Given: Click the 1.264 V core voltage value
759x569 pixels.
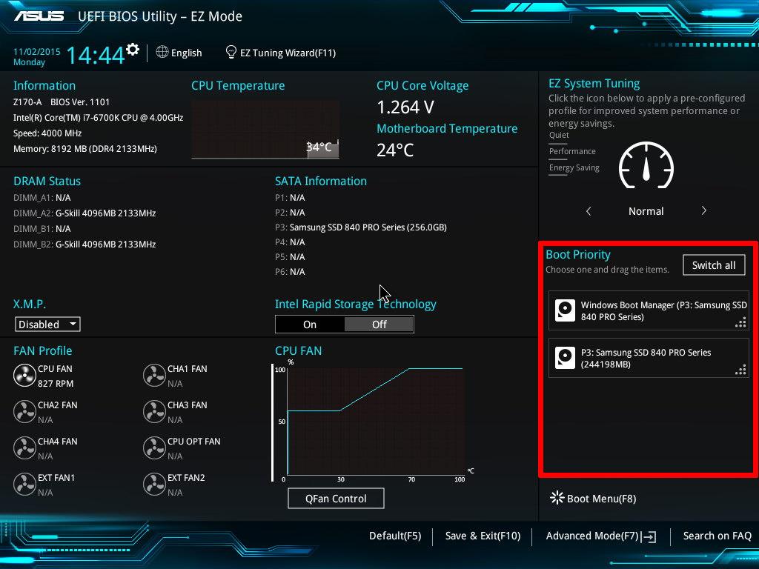Looking at the screenshot, I should pyautogui.click(x=405, y=107).
